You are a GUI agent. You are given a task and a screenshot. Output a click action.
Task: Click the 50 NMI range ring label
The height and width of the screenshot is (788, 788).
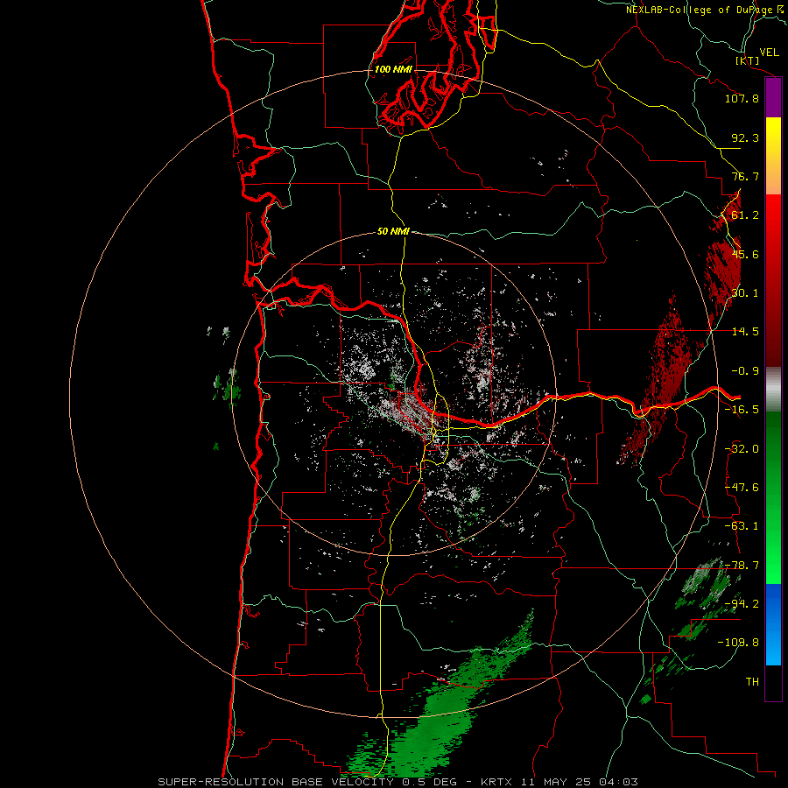click(x=393, y=231)
